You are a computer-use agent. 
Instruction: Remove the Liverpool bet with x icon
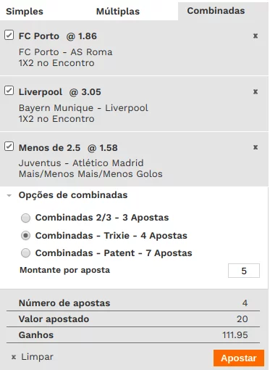(x=256, y=91)
